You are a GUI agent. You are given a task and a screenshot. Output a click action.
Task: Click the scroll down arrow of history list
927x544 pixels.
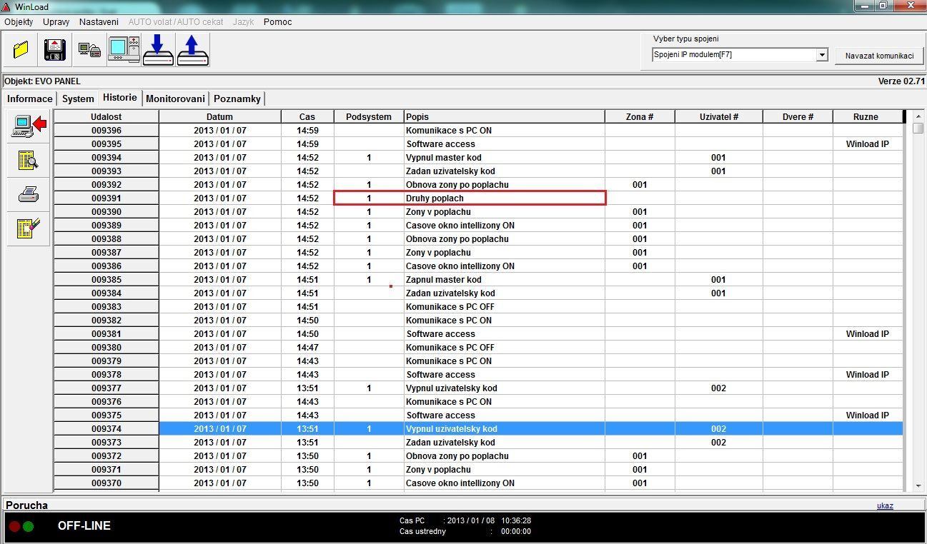point(917,485)
